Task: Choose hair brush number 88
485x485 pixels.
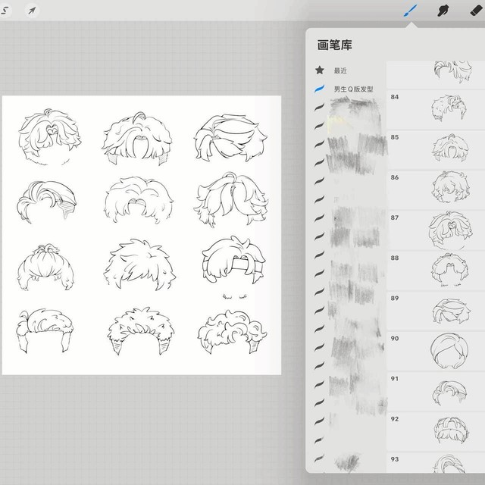Action: click(x=436, y=271)
